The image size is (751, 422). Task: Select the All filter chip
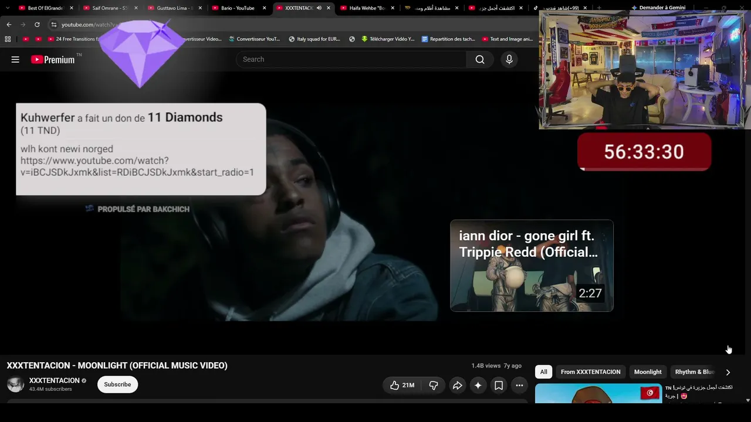pyautogui.click(x=544, y=372)
